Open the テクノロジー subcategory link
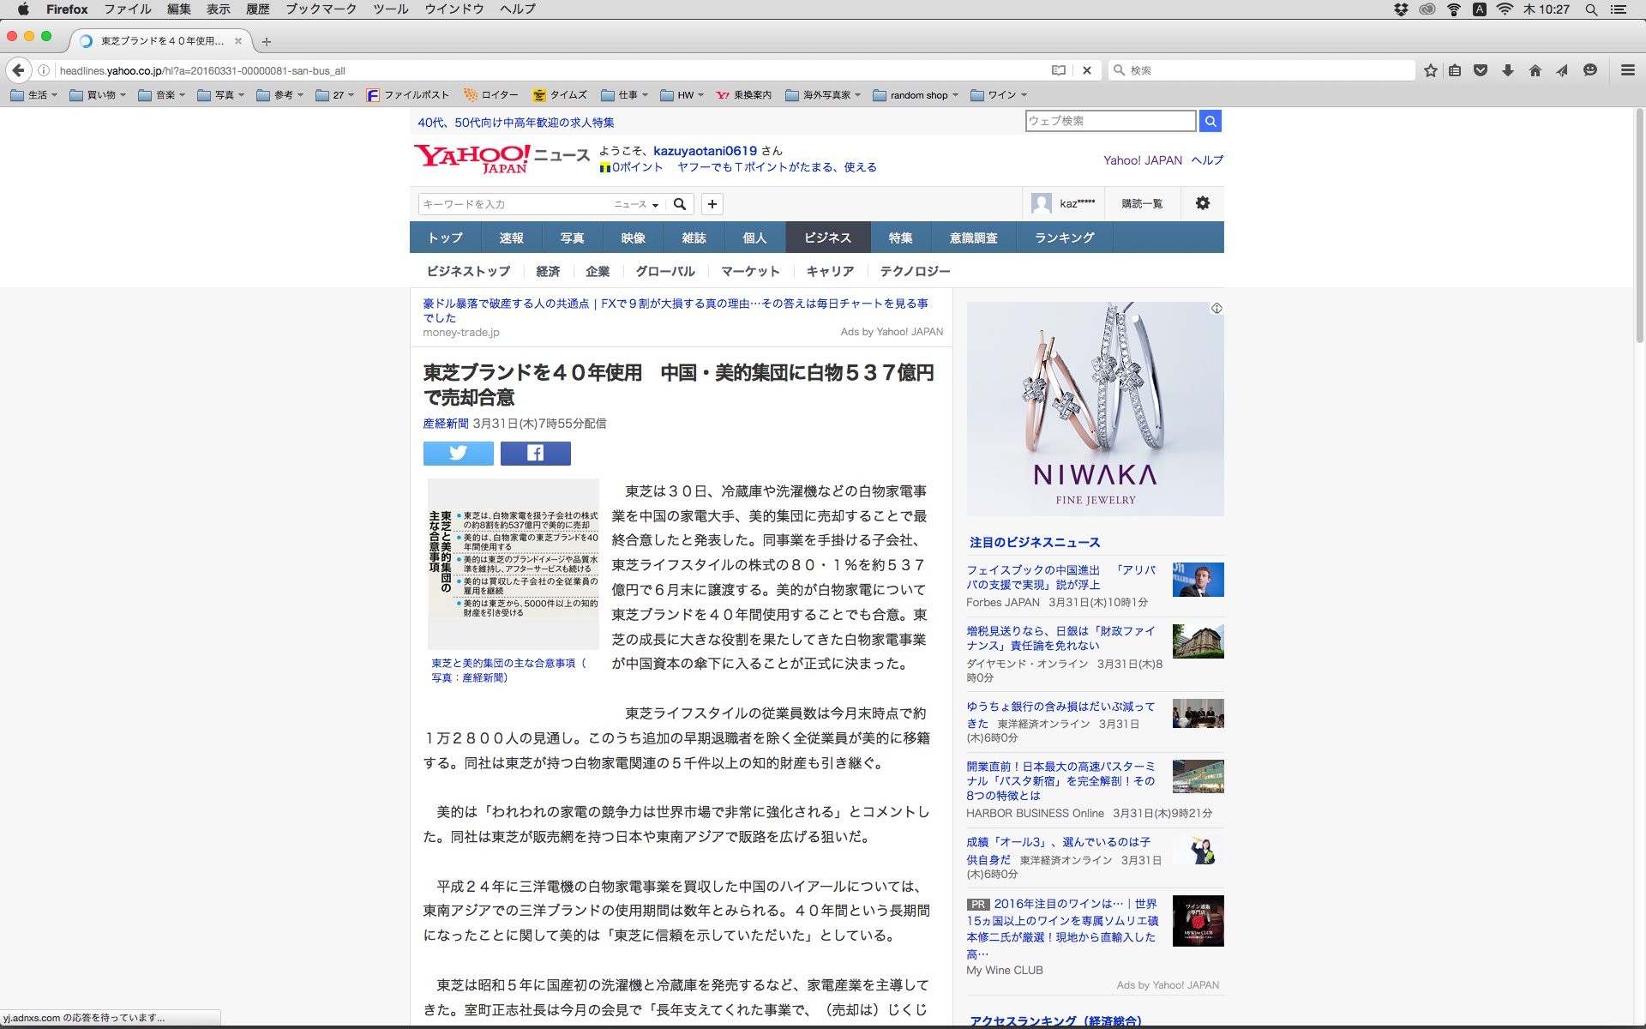The image size is (1646, 1029). coord(915,271)
